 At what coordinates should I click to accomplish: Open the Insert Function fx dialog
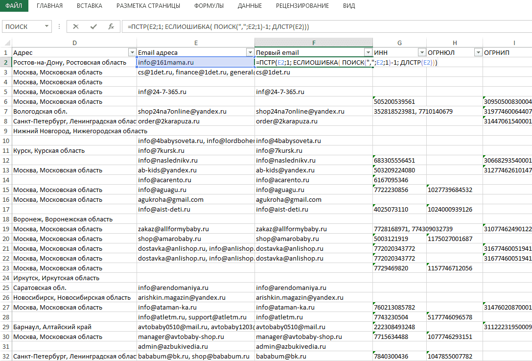click(111, 26)
